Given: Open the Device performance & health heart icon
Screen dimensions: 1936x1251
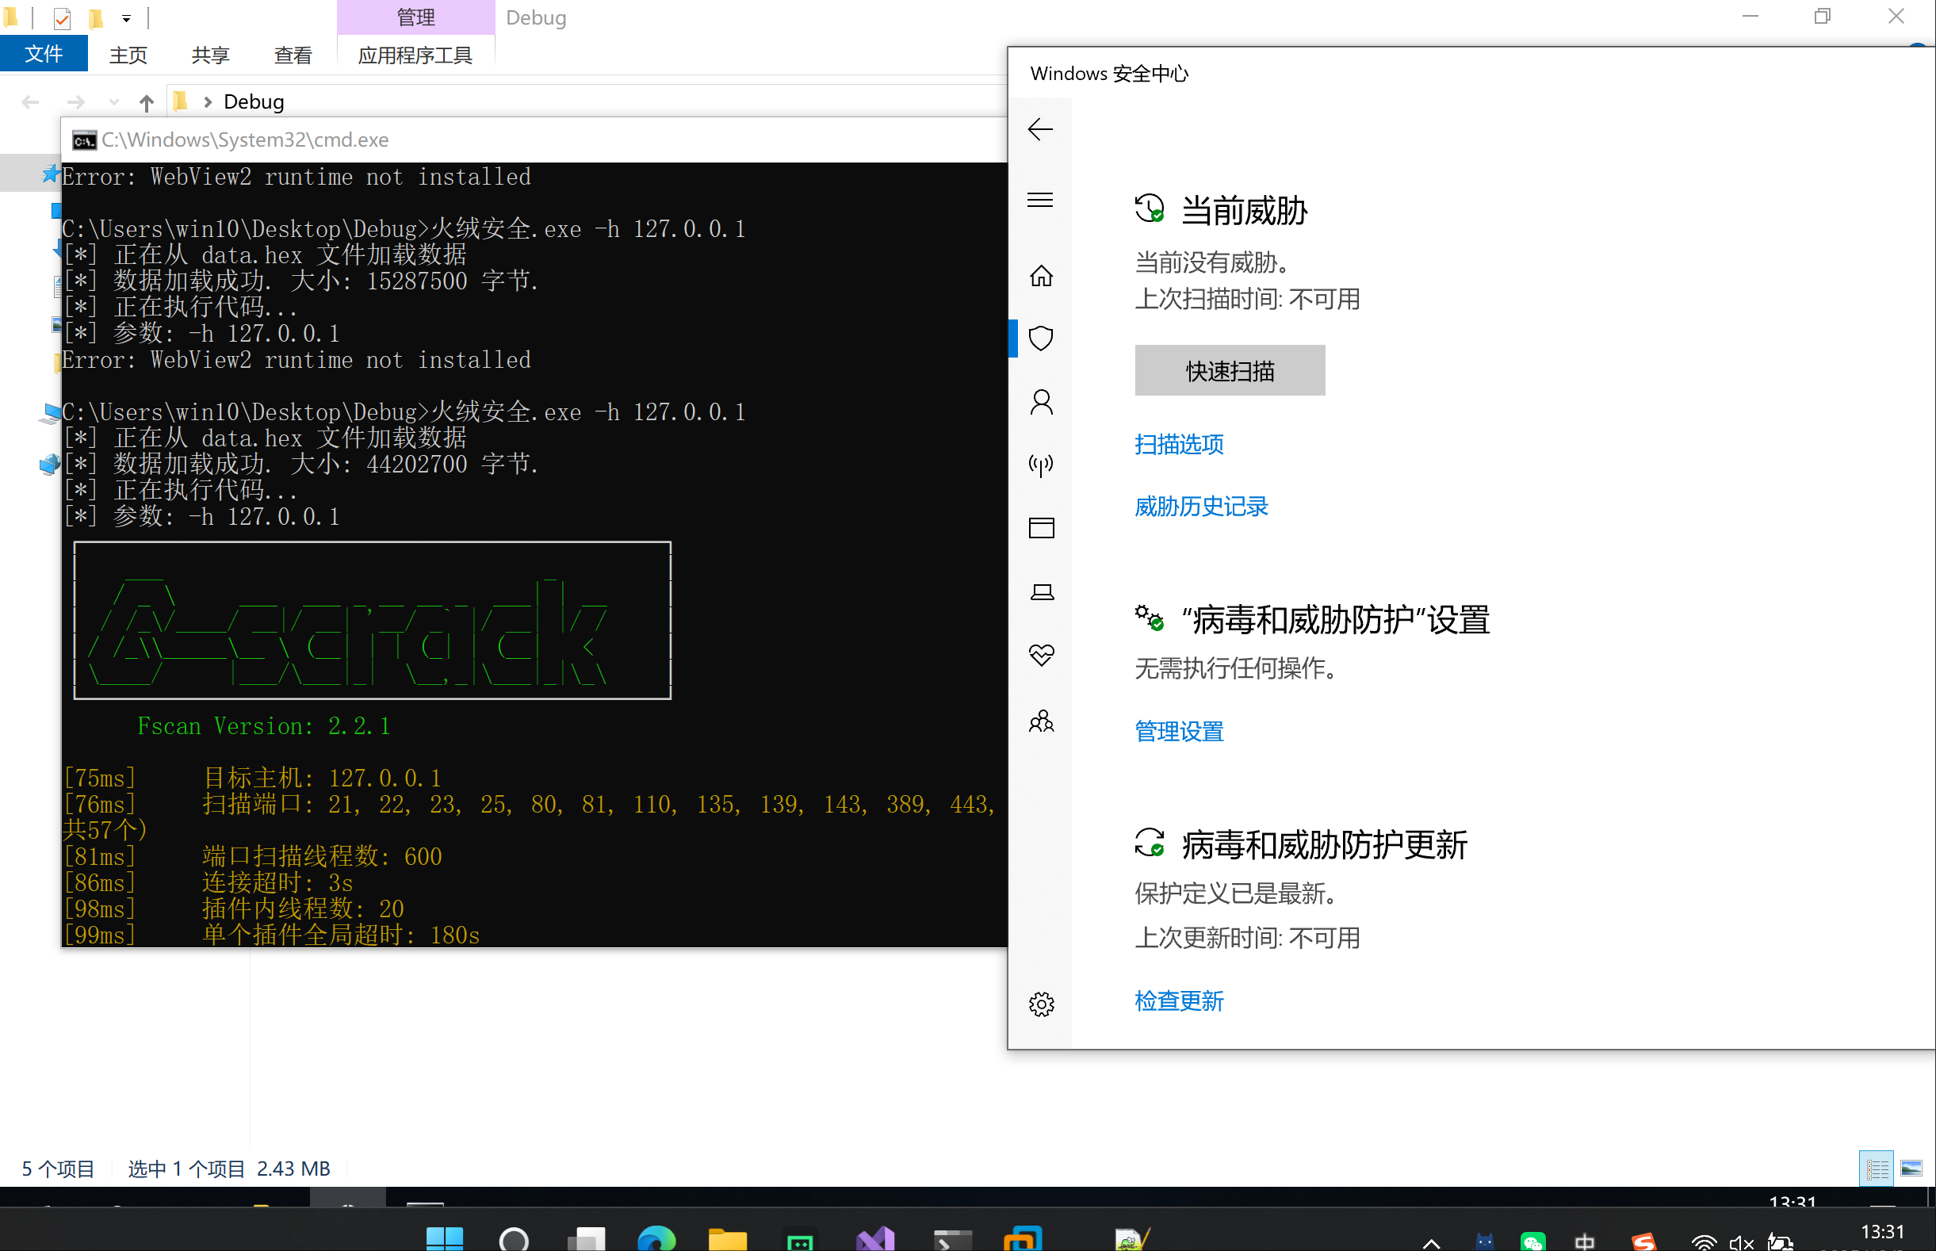Looking at the screenshot, I should click(1041, 655).
